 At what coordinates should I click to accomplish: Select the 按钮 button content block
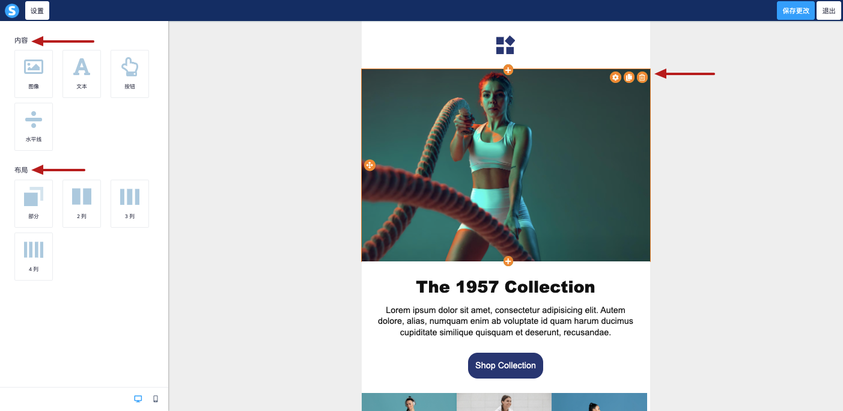130,74
